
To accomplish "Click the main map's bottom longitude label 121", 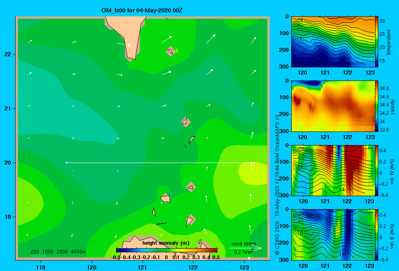I will click(142, 267).
